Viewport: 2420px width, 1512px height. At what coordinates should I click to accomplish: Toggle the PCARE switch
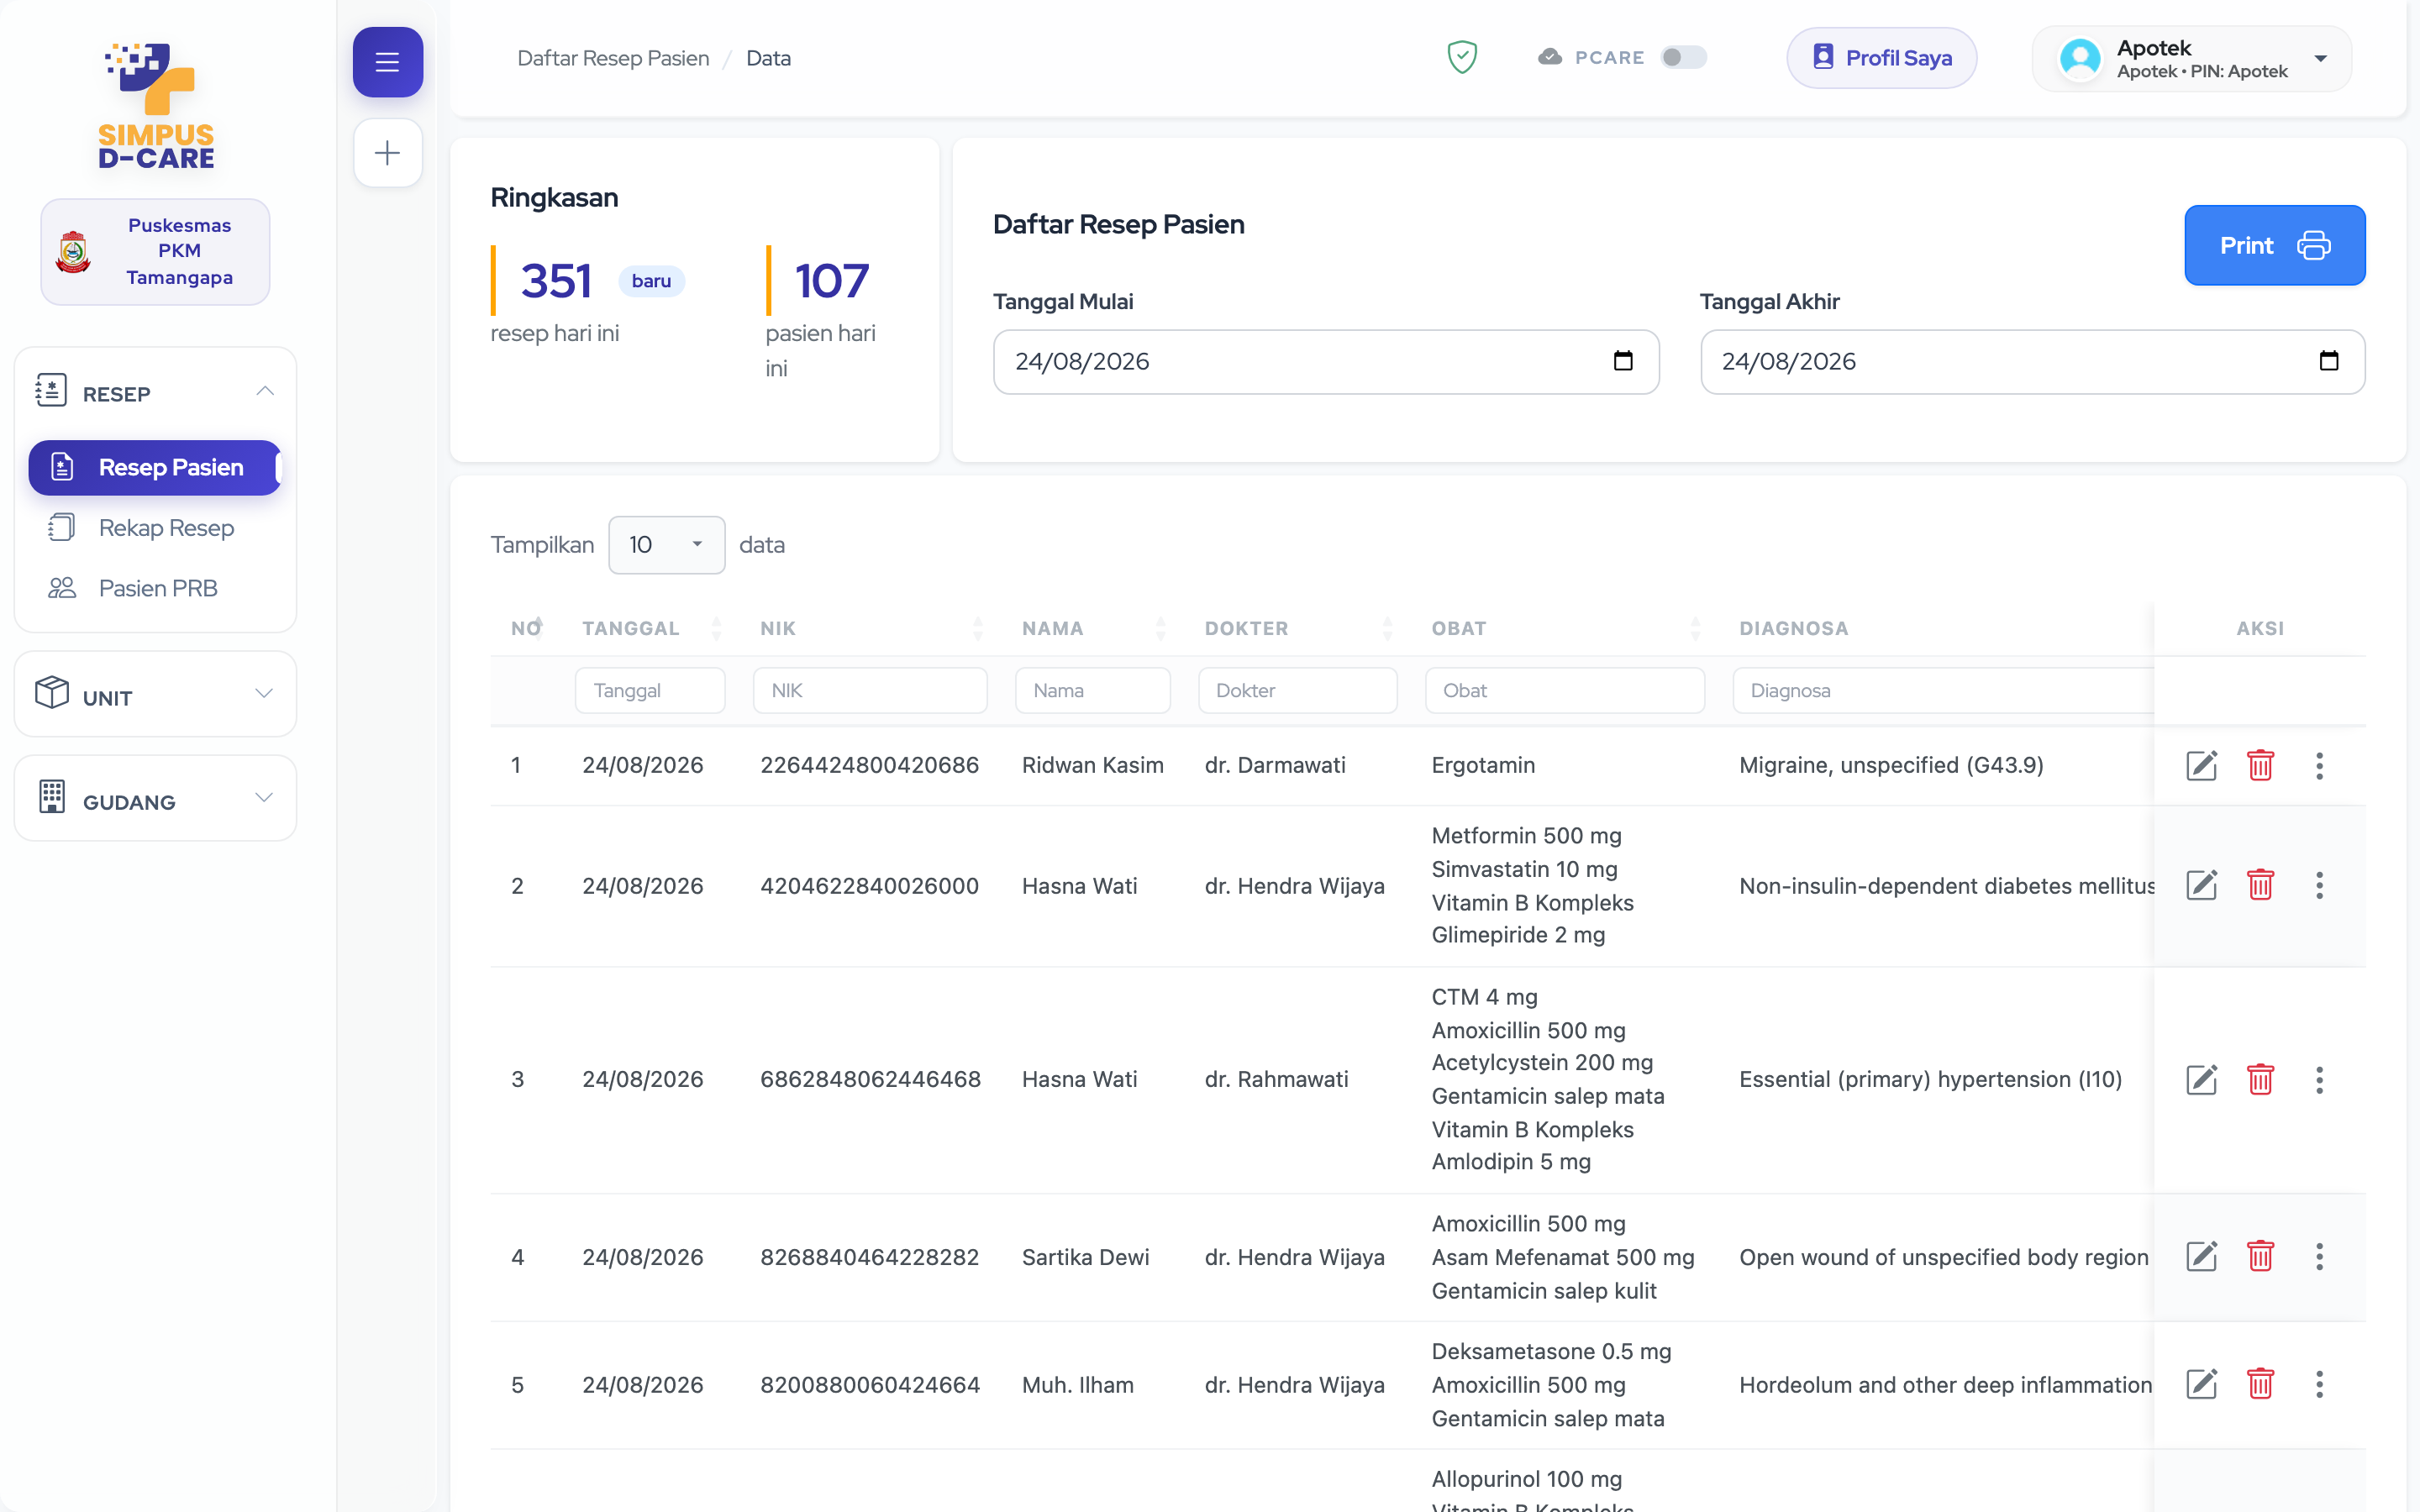pyautogui.click(x=1684, y=57)
